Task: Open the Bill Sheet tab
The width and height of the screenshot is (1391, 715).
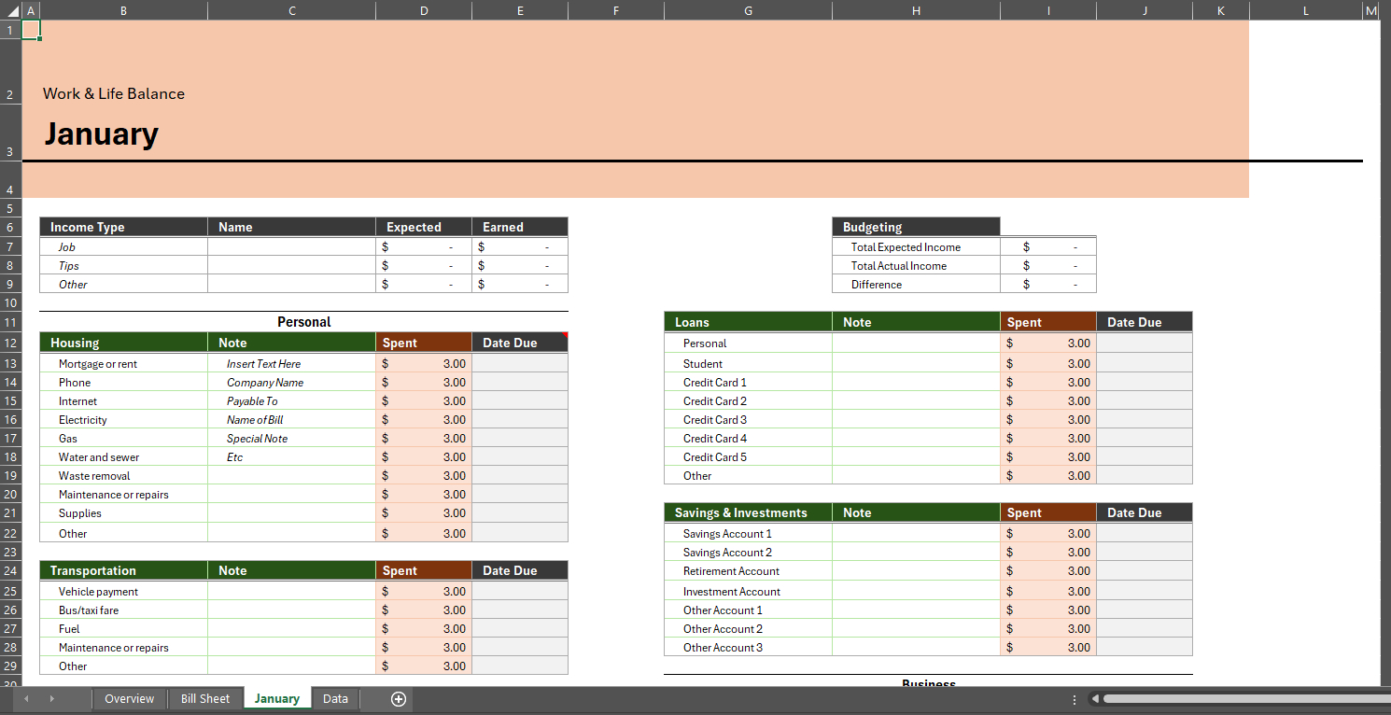Action: coord(205,699)
